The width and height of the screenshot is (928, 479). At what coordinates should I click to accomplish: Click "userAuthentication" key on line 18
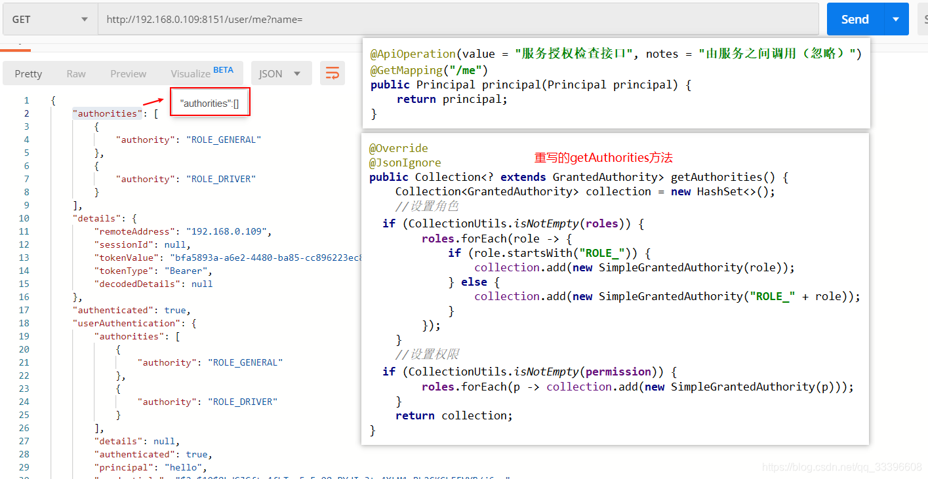click(x=126, y=323)
